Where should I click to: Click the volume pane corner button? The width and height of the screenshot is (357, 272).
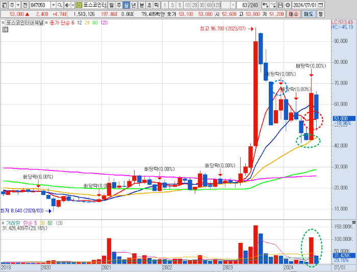click(x=353, y=222)
